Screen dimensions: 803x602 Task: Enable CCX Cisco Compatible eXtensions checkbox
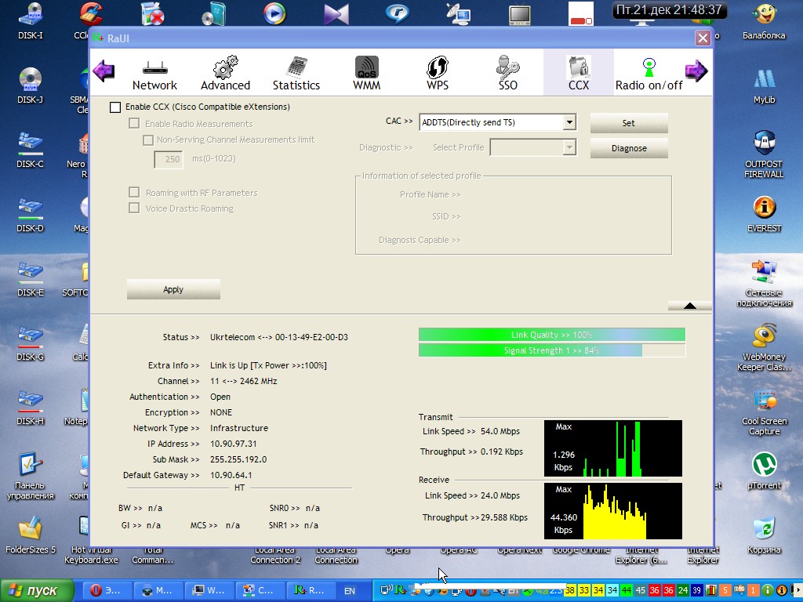115,107
